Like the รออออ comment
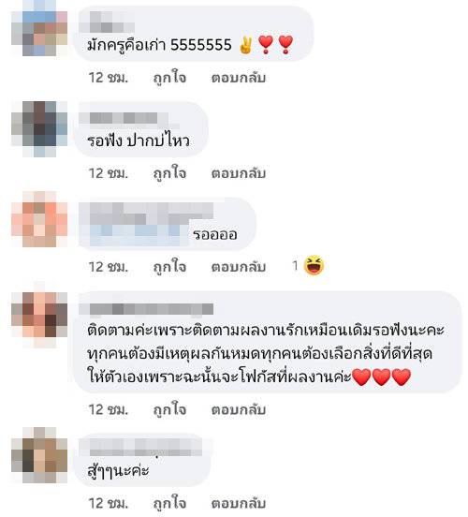The width and height of the screenshot is (468, 517). [x=169, y=267]
